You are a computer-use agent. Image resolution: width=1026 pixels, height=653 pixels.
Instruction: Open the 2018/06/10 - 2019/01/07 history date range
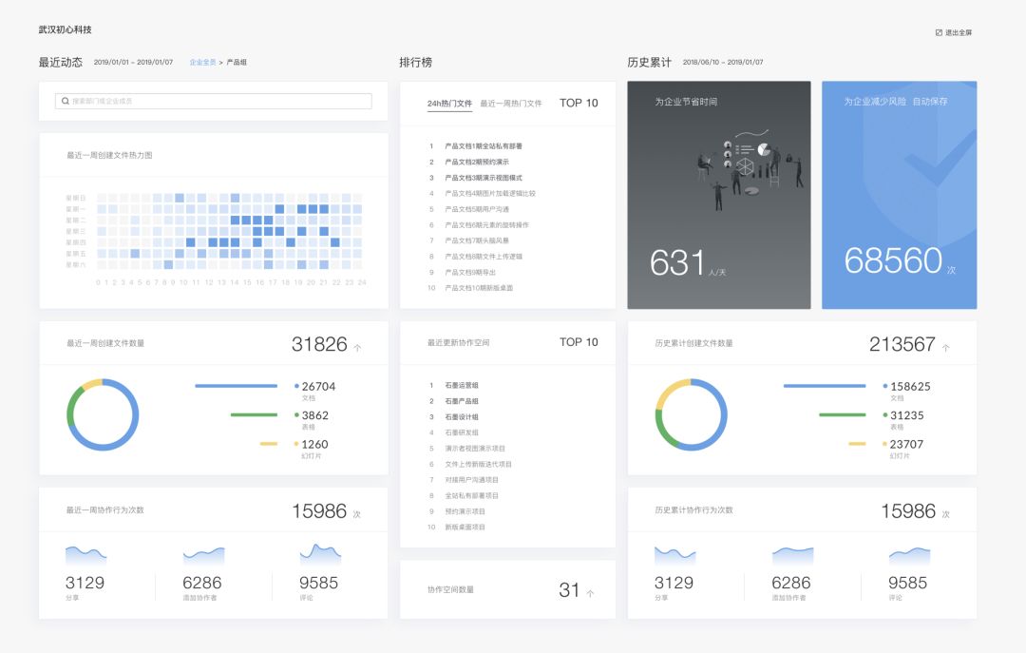point(723,62)
